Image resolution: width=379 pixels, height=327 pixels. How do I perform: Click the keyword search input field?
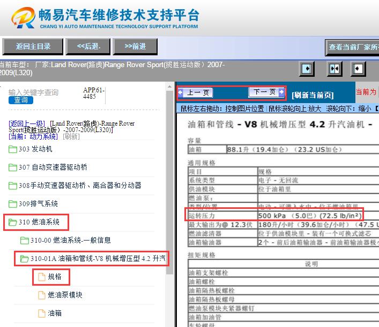(33, 92)
